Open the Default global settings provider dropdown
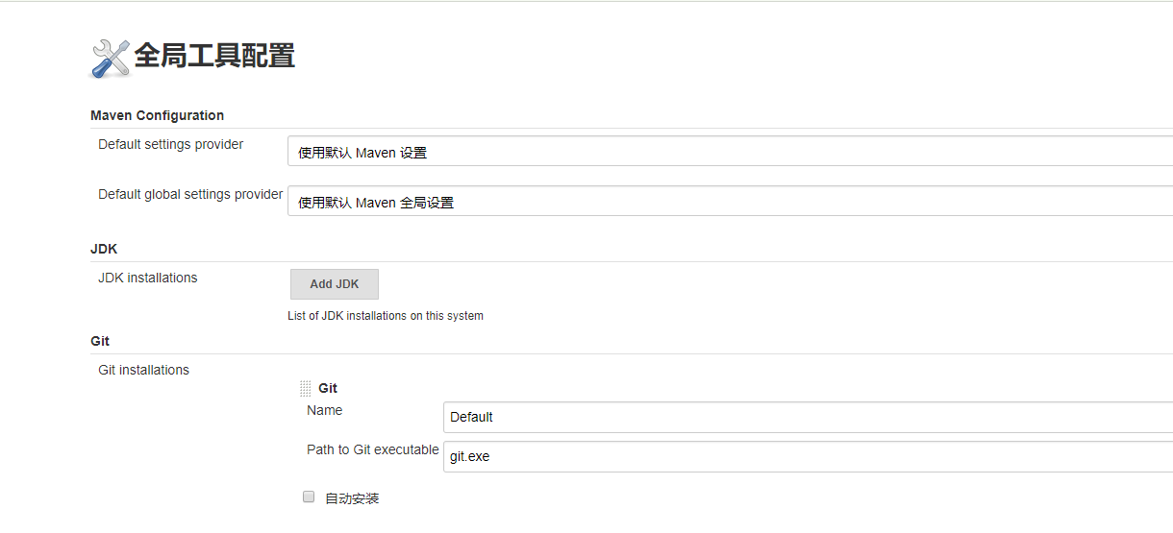The width and height of the screenshot is (1173, 533). pyautogui.click(x=730, y=202)
